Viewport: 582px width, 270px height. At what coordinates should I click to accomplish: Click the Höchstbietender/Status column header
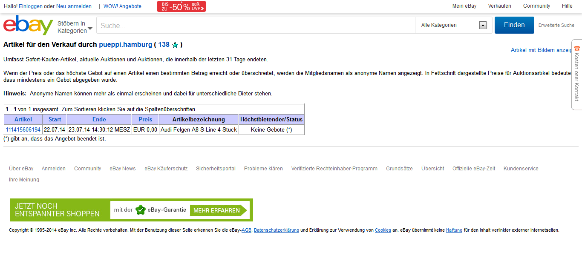[271, 119]
